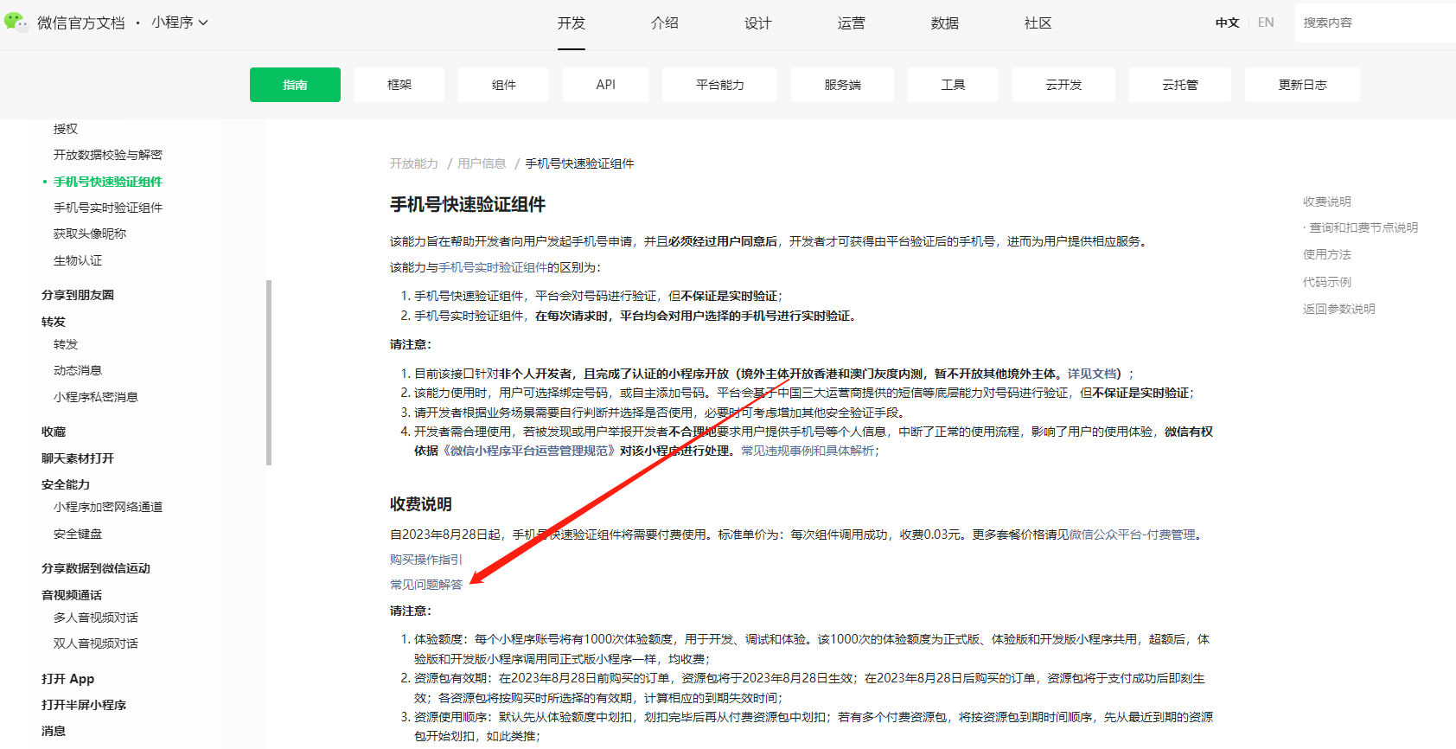
Task: Jump to 查询和扣费节点说明 in outline
Action: click(1363, 227)
